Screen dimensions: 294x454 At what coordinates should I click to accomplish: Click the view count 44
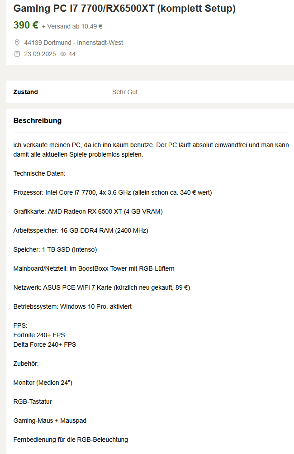tap(72, 54)
